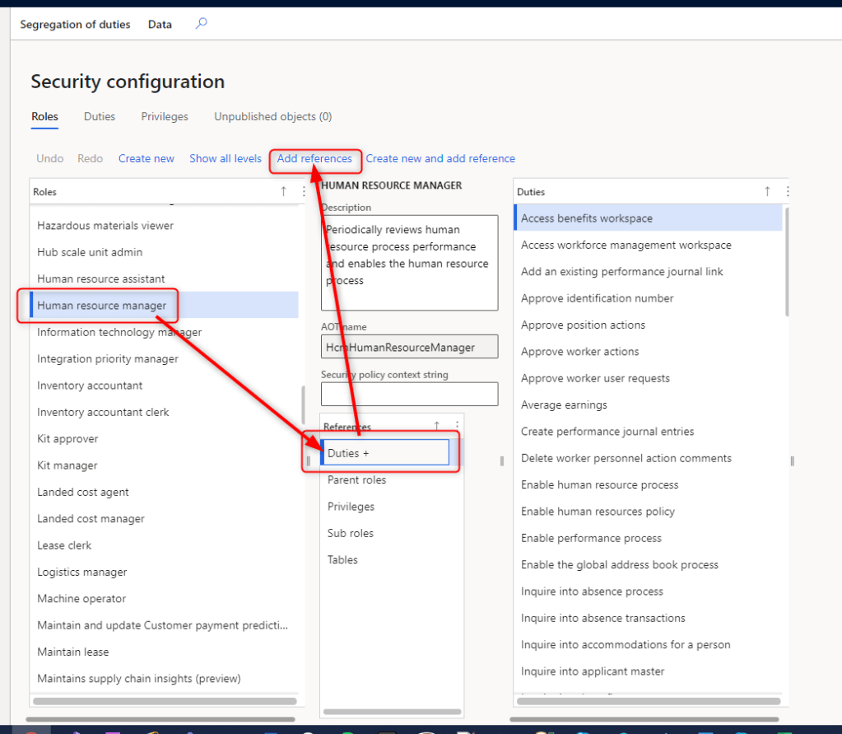Sort References list using the header arrow

click(437, 426)
